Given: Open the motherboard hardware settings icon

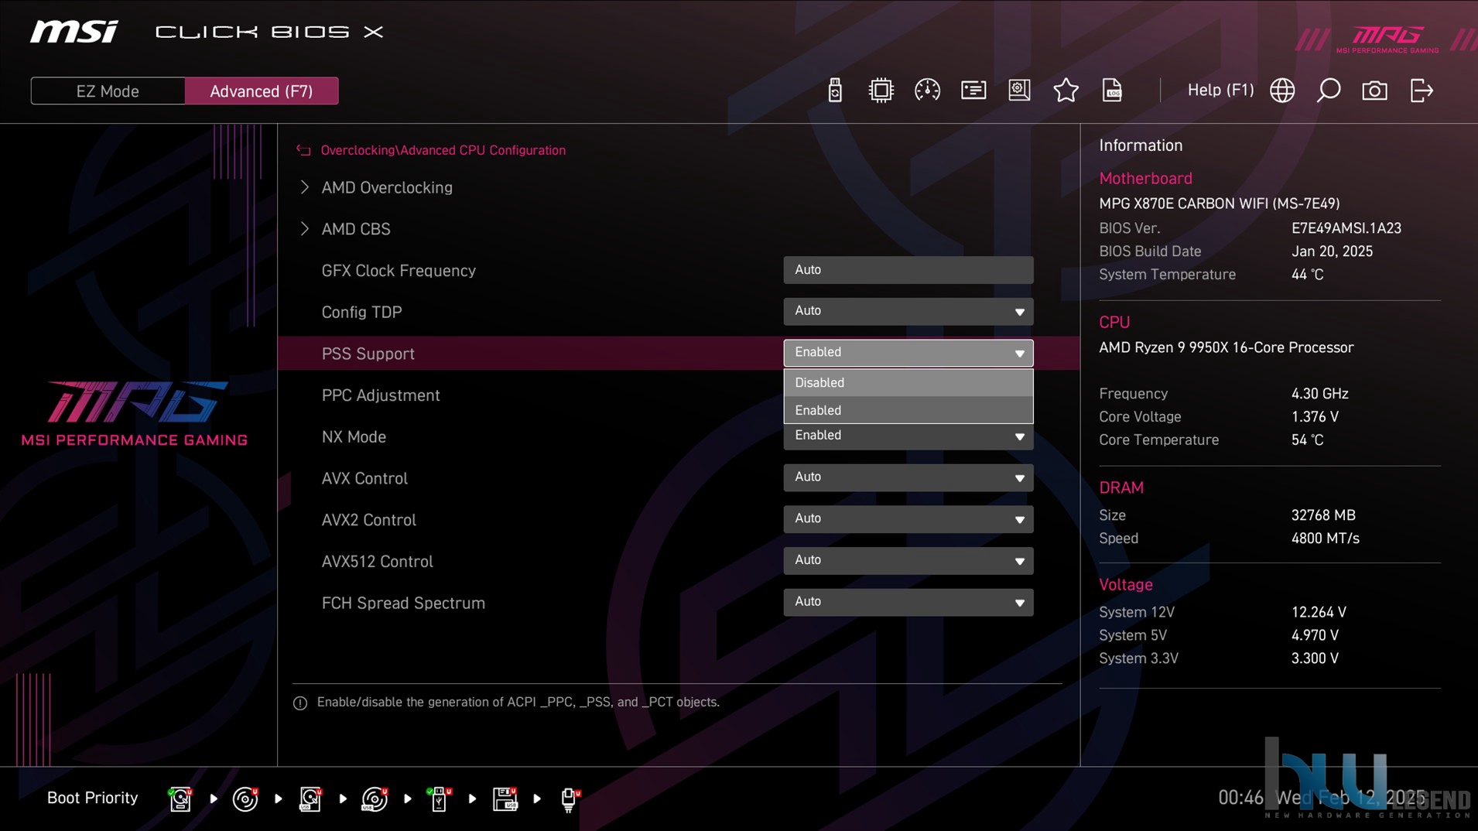Looking at the screenshot, I should (1019, 91).
